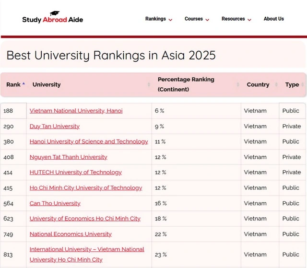This screenshot has width=307, height=268.
Task: Open Hanoi University of Science and Technology
Action: [89, 141]
